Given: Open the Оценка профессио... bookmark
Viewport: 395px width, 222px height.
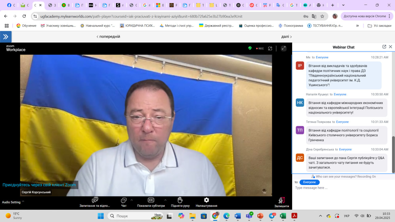Looking at the screenshot, I should (x=256, y=26).
